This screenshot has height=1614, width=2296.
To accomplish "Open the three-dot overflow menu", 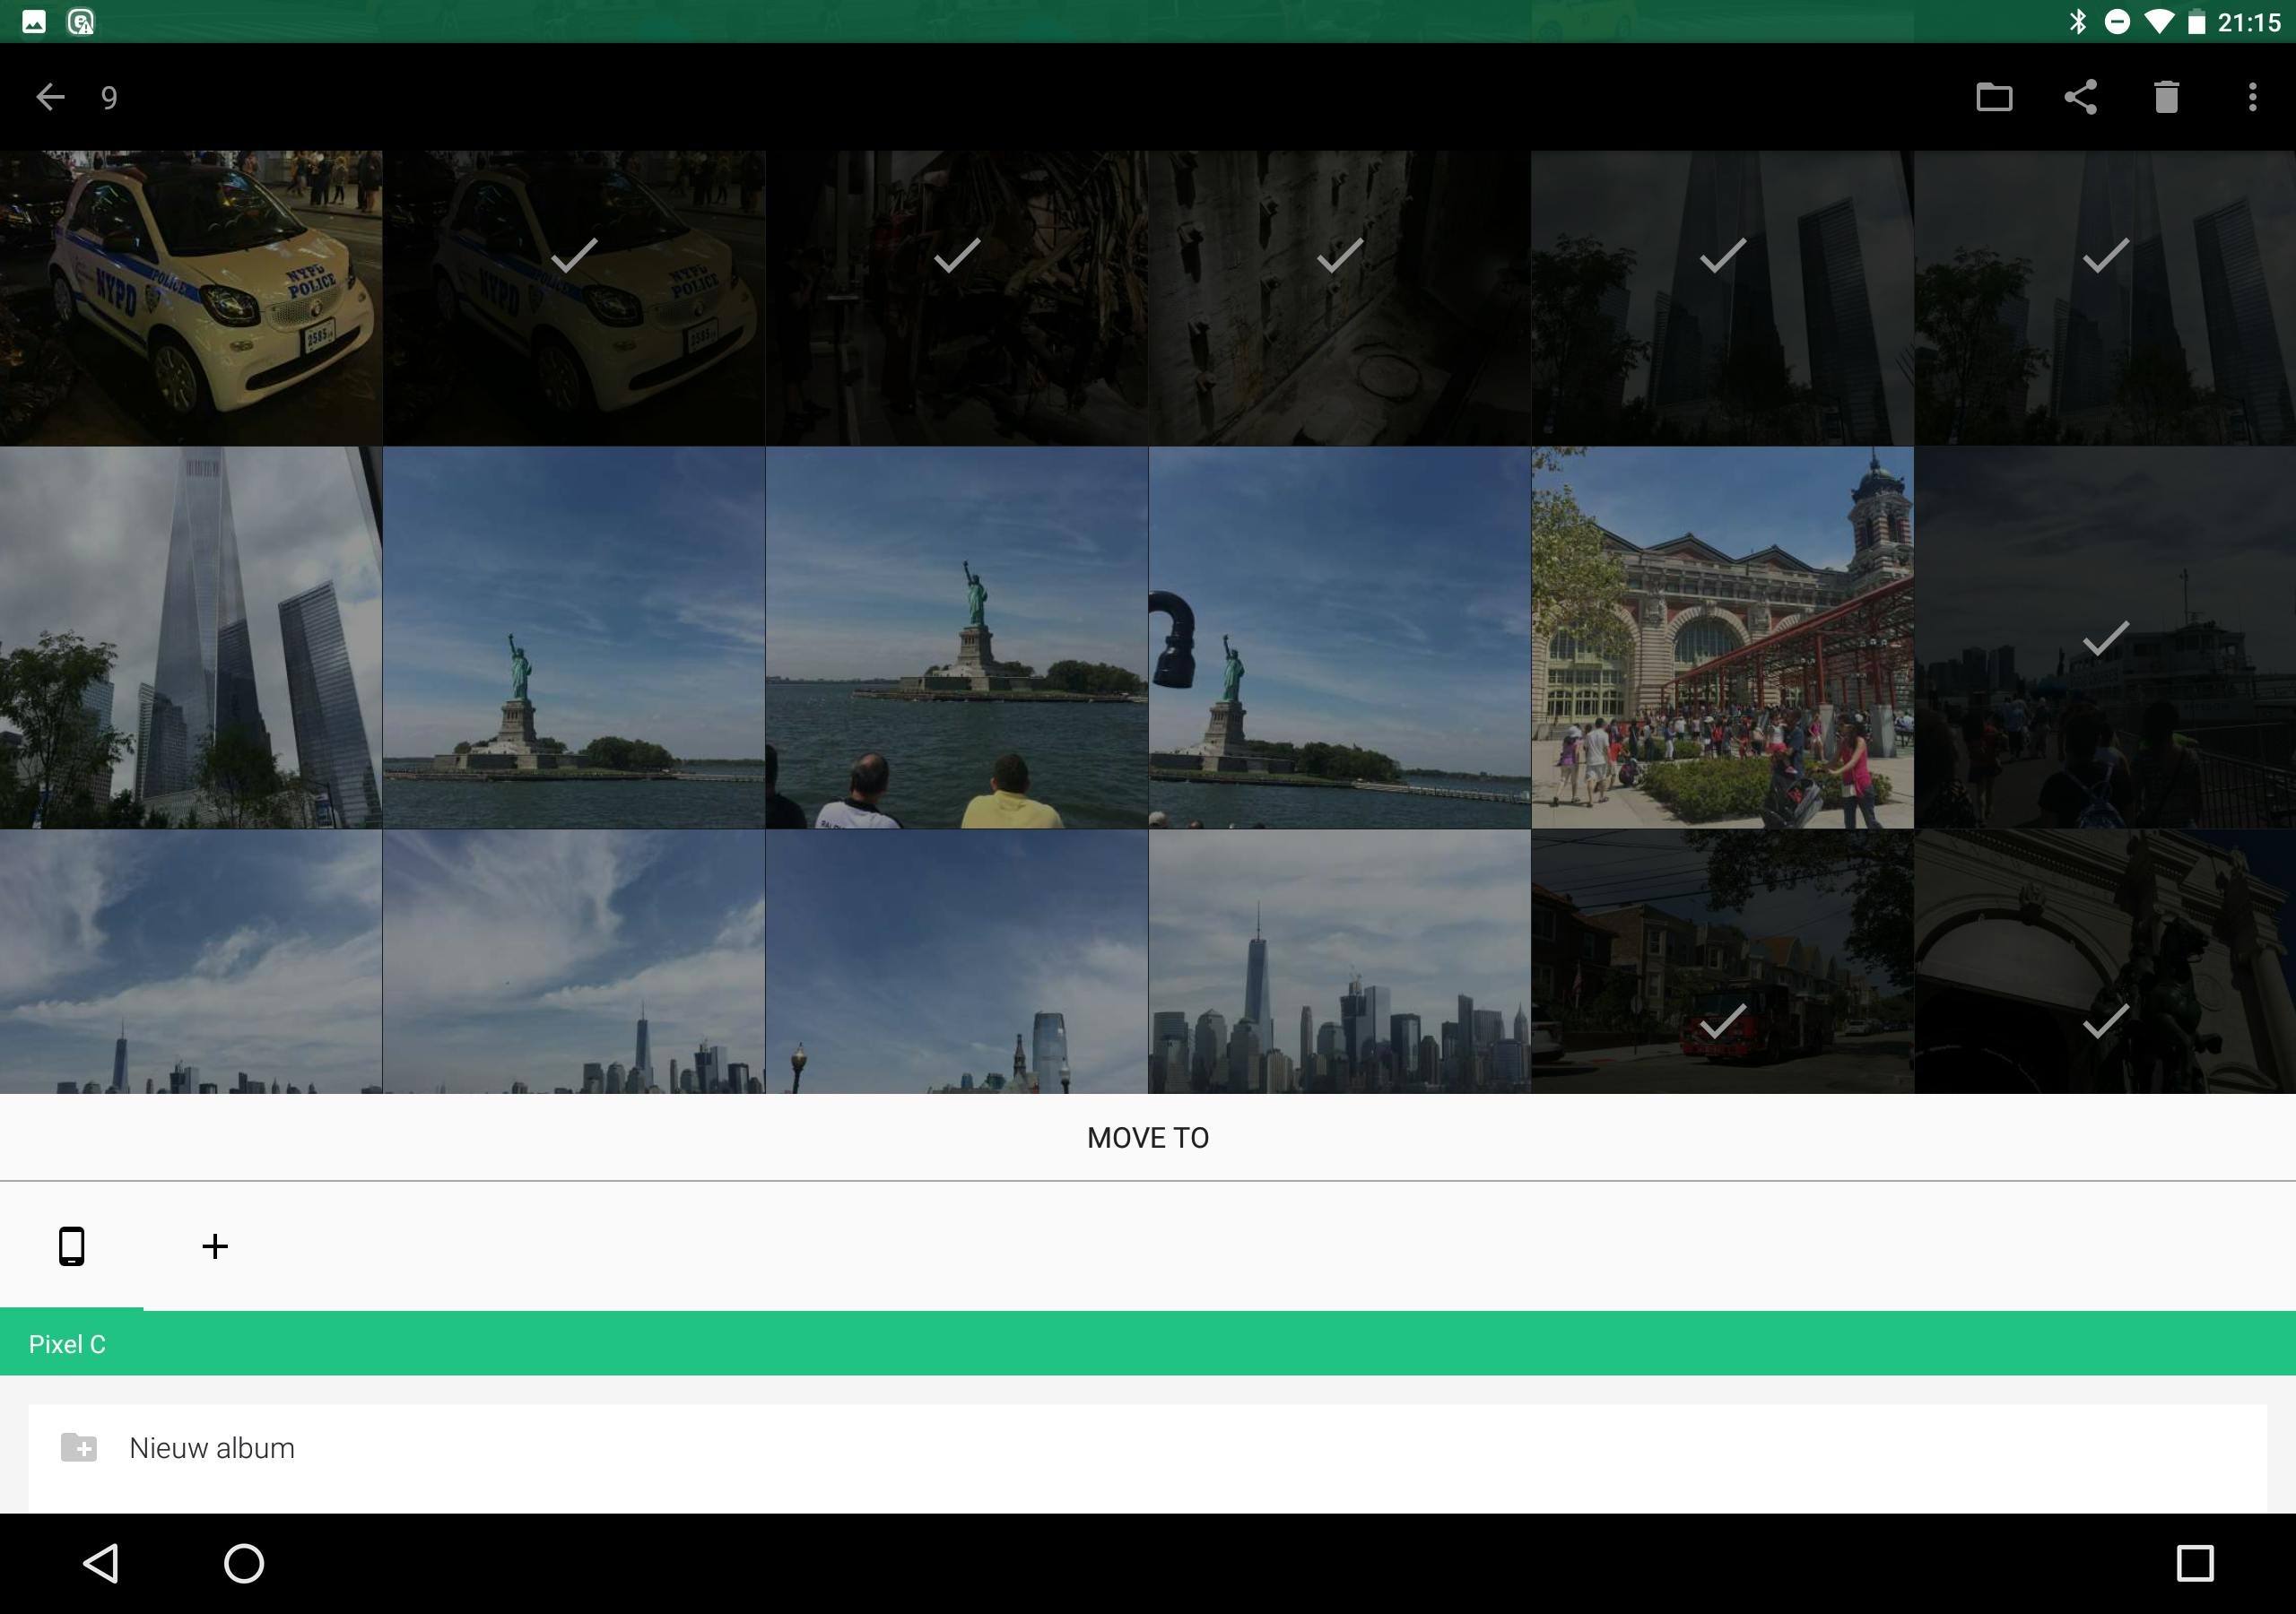I will pos(2252,97).
